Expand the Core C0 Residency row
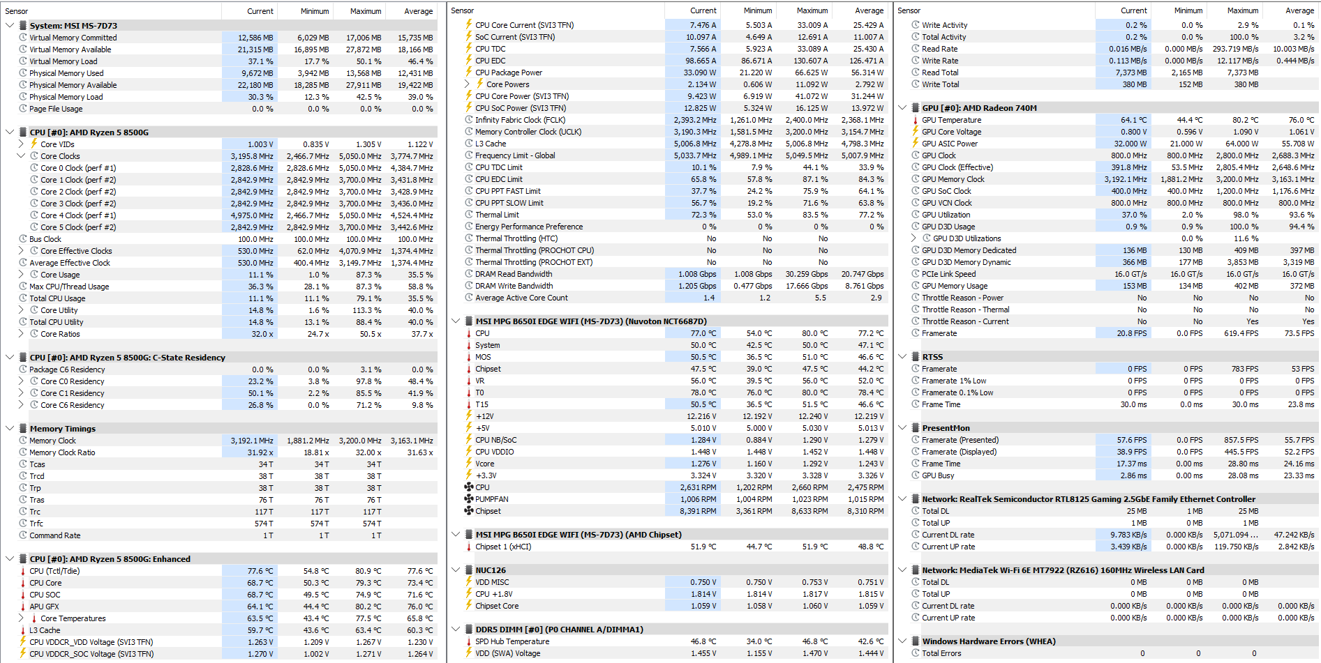Screen dimensions: 1321x663 click(21, 381)
